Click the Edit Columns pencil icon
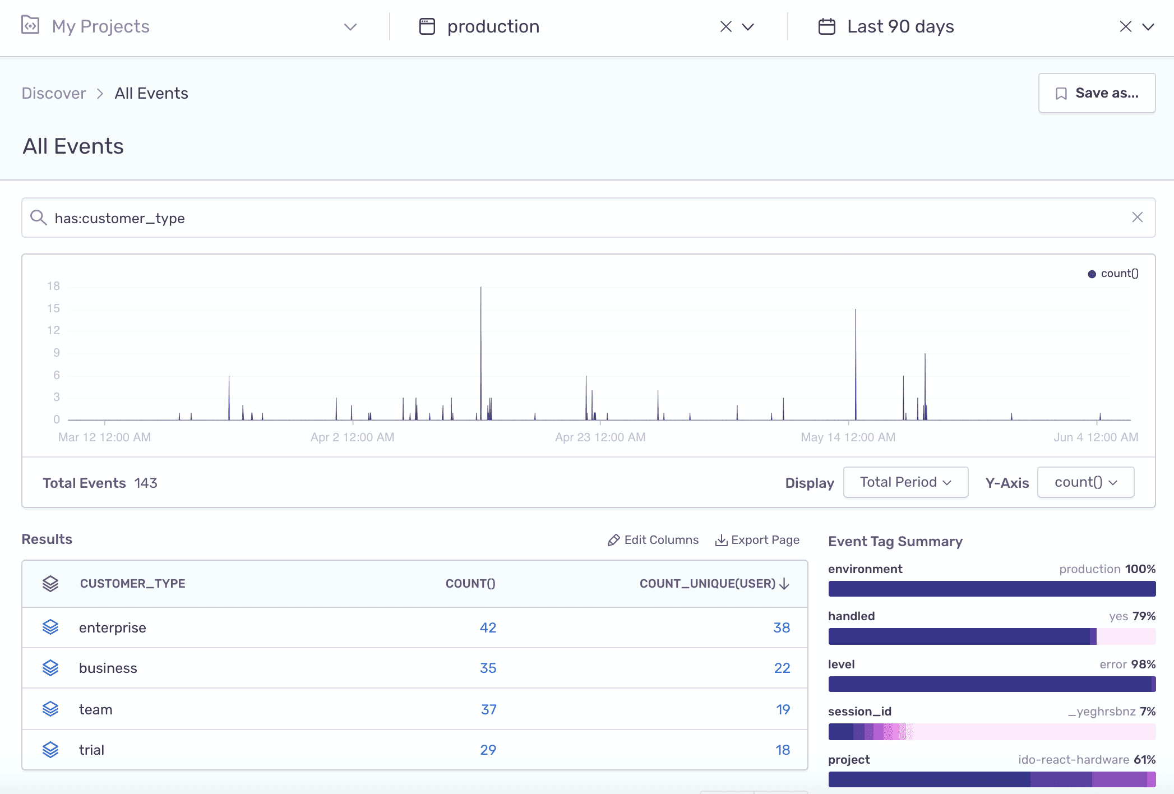Image resolution: width=1174 pixels, height=794 pixels. coord(614,539)
